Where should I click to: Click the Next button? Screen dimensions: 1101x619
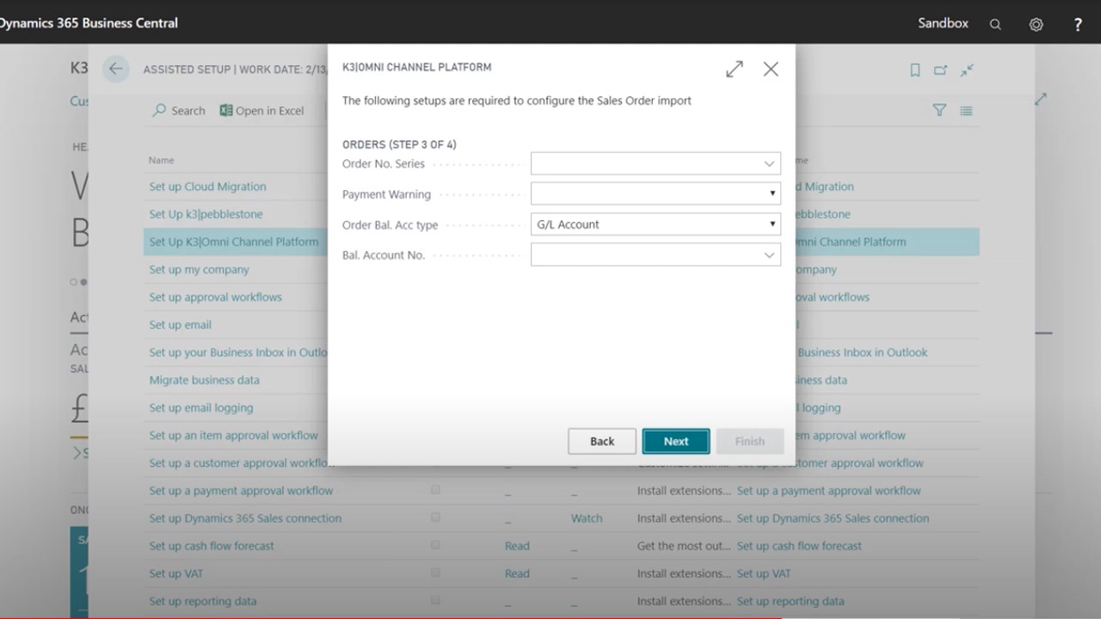coord(676,441)
